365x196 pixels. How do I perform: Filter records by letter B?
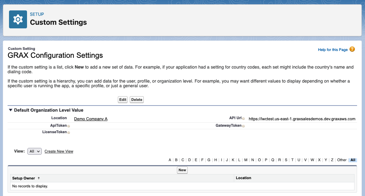click(x=176, y=160)
